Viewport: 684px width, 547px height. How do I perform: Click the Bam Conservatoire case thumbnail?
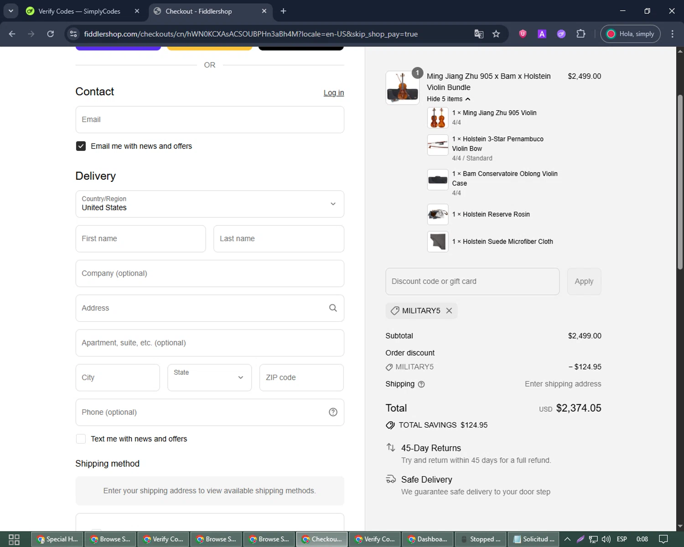tap(438, 180)
